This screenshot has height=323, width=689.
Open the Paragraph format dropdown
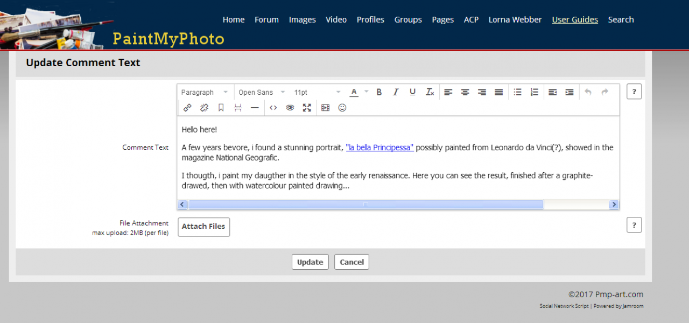click(x=205, y=92)
